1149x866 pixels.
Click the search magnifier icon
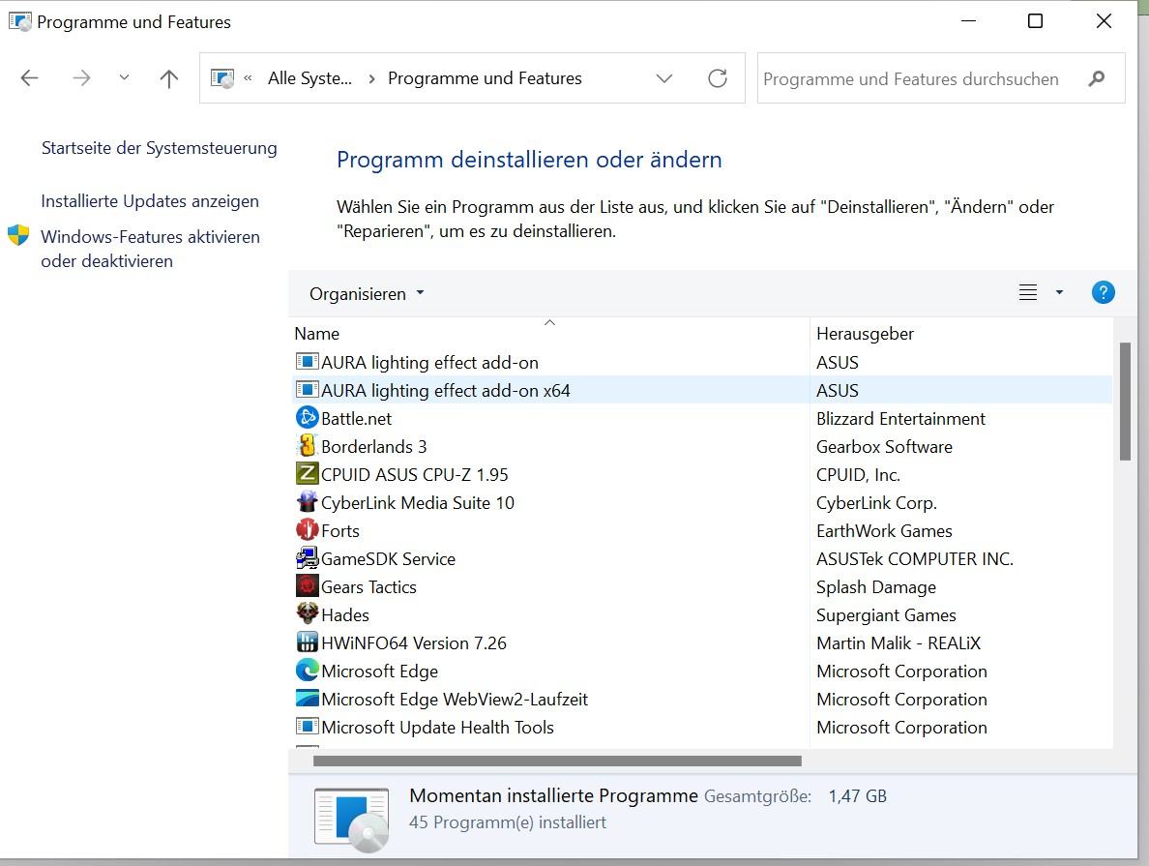[1096, 78]
